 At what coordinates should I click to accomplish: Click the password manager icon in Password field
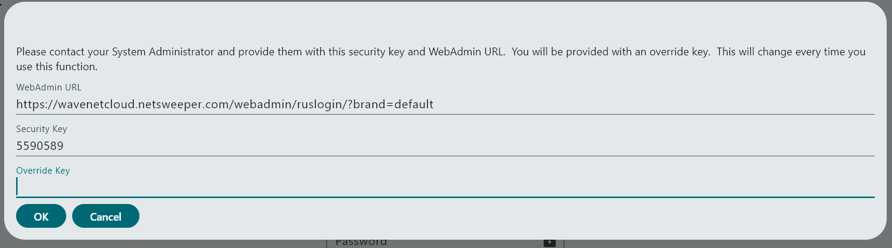[x=550, y=242]
